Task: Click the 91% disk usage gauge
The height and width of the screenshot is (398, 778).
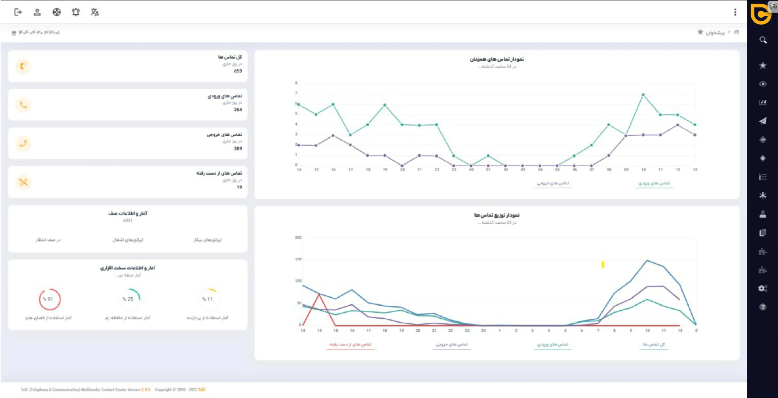Action: (50, 299)
